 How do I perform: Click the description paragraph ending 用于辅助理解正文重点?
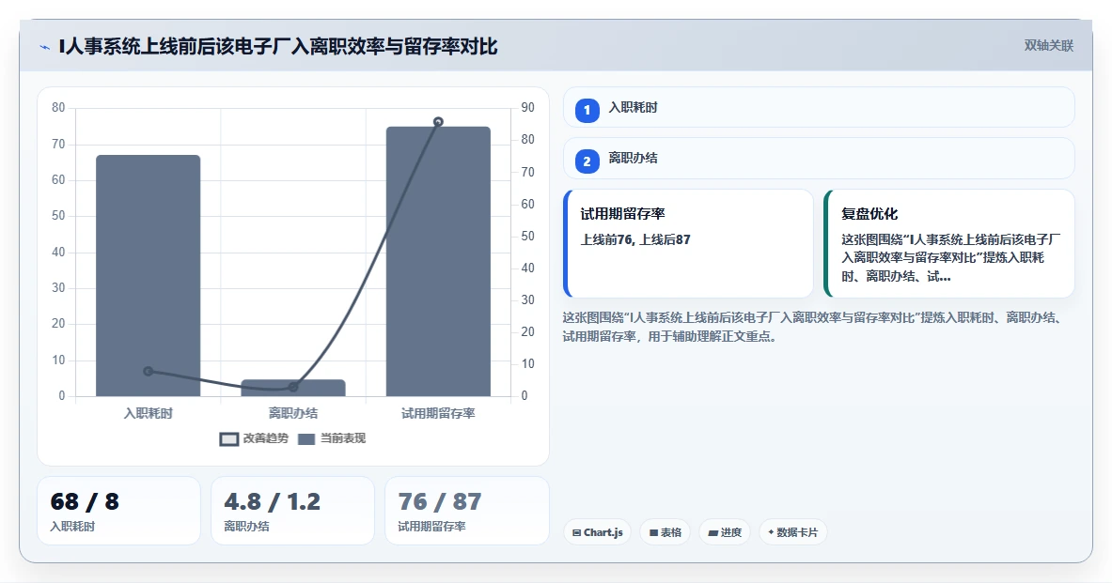813,328
